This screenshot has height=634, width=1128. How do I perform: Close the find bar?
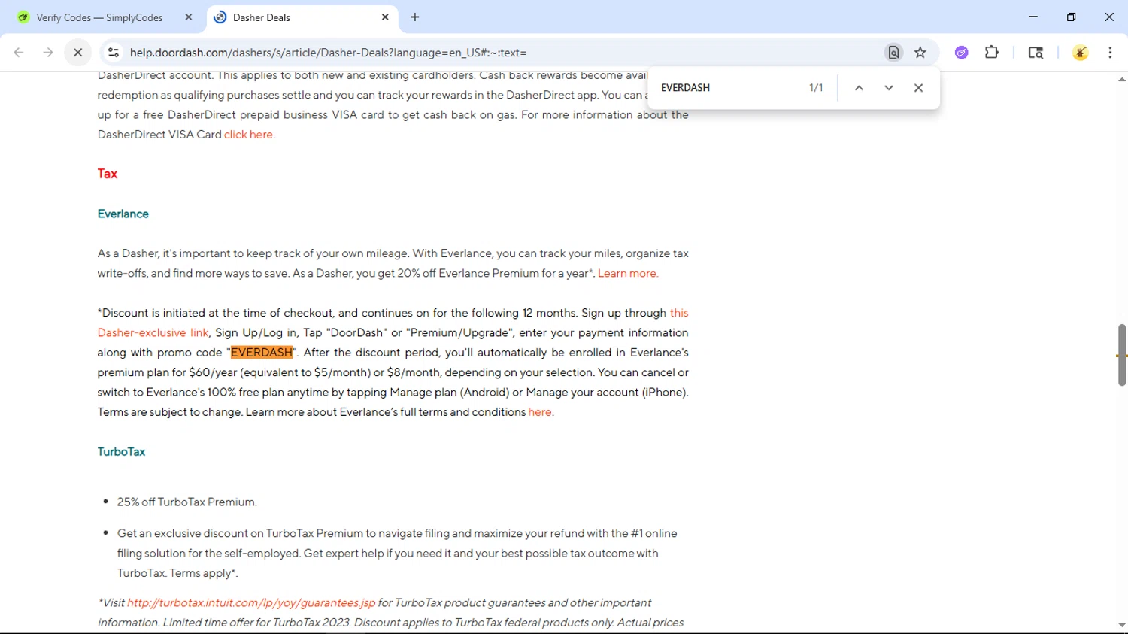[918, 88]
